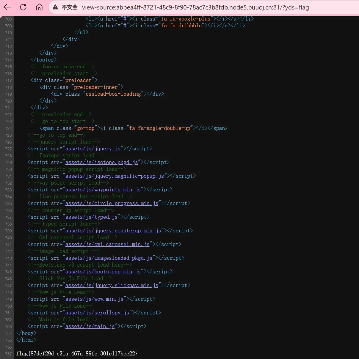Image resolution: width=359 pixels, height=359 pixels.
Task: Follow the owl.carousel.min.js link
Action: [x=107, y=244]
